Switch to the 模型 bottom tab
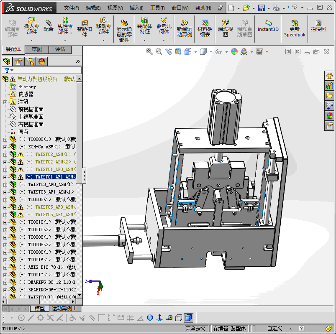The height and width of the screenshot is (334, 336). tap(40, 309)
